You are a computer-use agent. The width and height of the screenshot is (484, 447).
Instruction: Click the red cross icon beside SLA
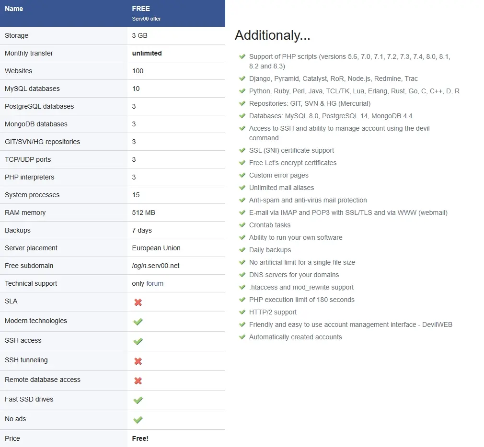[138, 302]
